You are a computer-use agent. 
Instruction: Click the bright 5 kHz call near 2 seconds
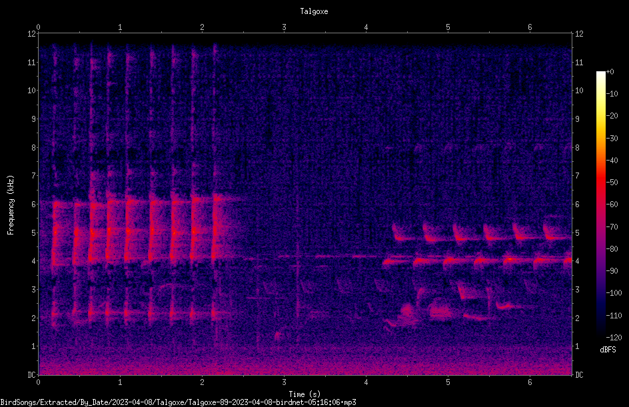pos(194,231)
